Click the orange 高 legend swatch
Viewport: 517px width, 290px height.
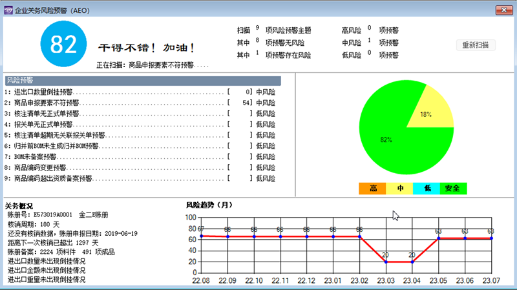click(x=372, y=189)
